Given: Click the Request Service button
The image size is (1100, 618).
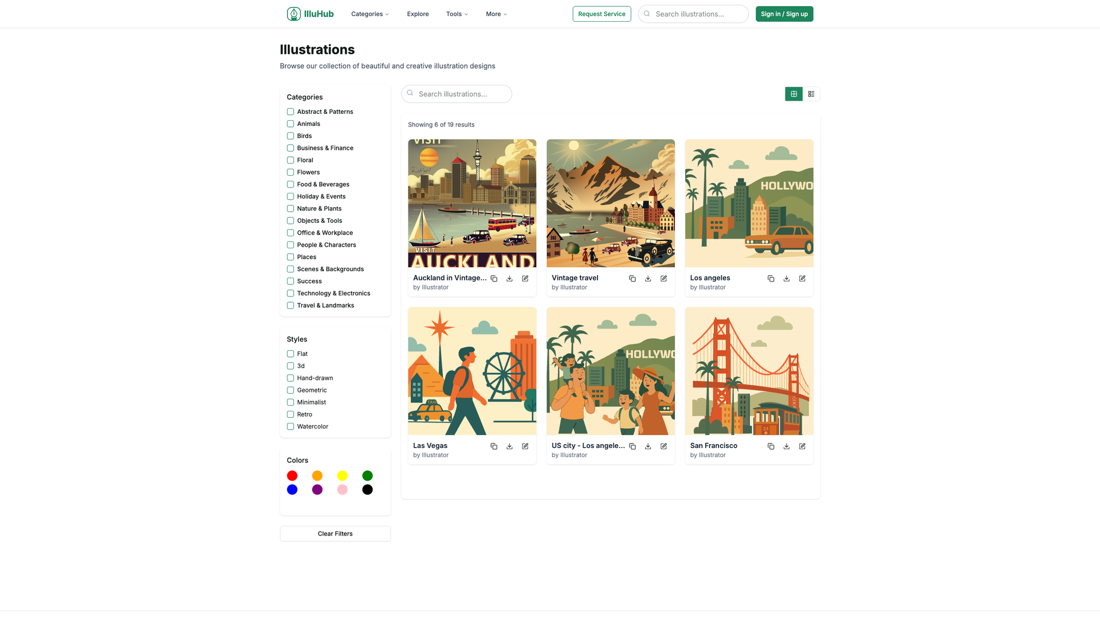Looking at the screenshot, I should pyautogui.click(x=602, y=13).
